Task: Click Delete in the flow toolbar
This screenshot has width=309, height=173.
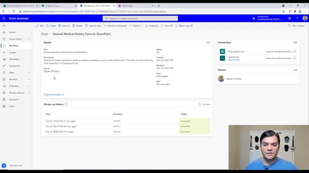Action: tap(77, 25)
